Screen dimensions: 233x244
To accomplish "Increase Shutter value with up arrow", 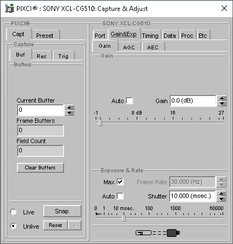I will pyautogui.click(x=222, y=194).
